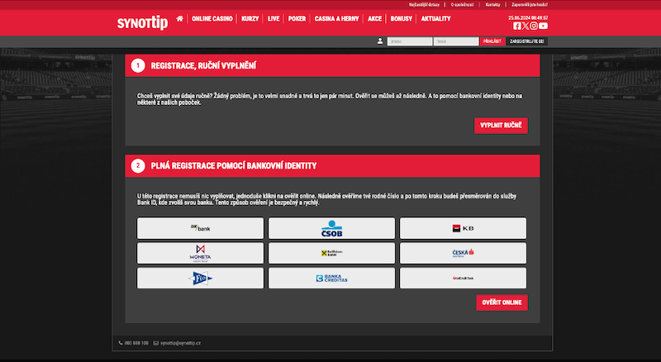Click Plná registrace pomocí bankovní identity header
The image size is (661, 362).
(332, 166)
